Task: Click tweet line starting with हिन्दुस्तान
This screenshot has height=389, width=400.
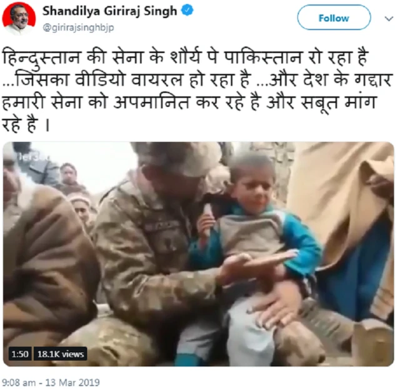Action: tap(186, 57)
